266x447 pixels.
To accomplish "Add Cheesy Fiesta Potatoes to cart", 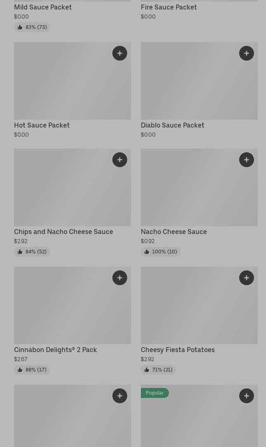I will (x=247, y=278).
